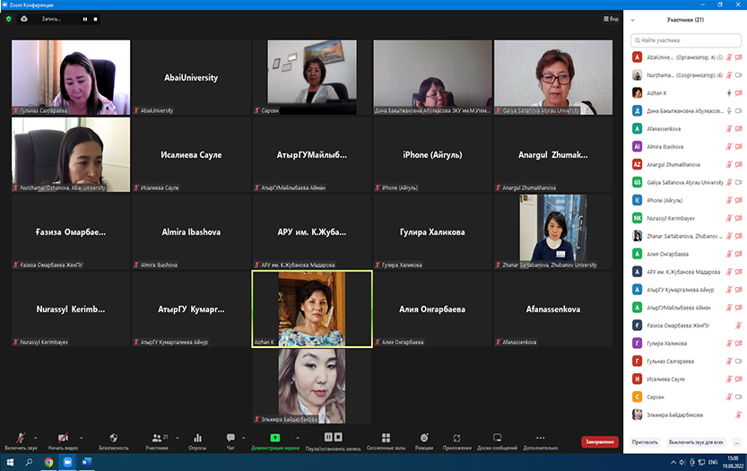Collapse the Участники panel with the chevron
This screenshot has width=747, height=471.
(x=635, y=19)
